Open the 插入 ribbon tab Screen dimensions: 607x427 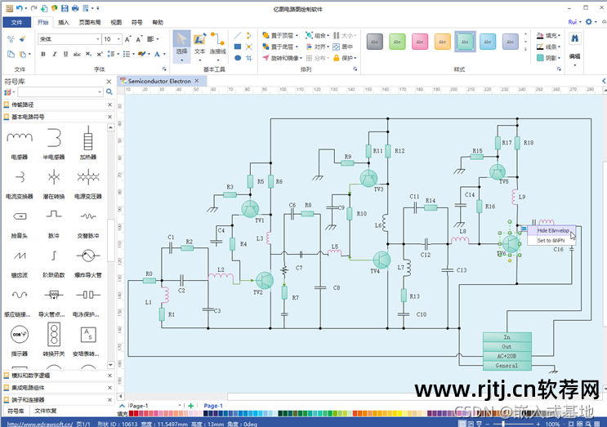tap(64, 23)
